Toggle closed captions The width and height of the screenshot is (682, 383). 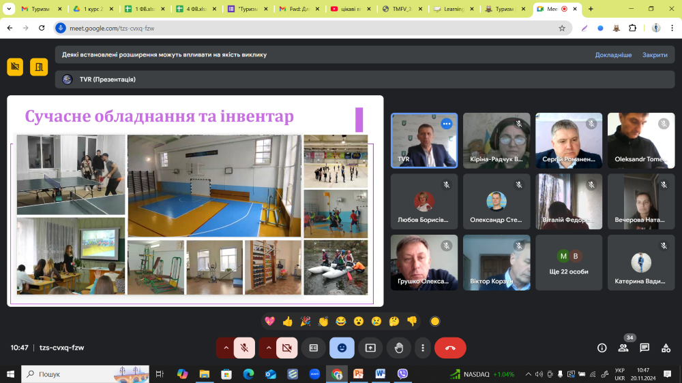[314, 348]
